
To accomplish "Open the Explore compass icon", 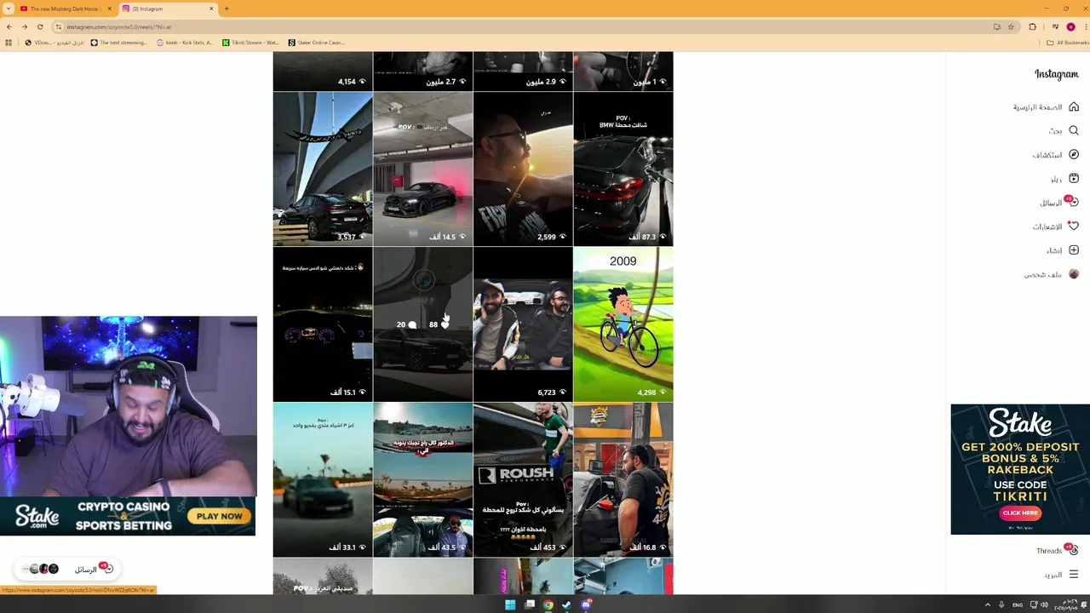I will pyautogui.click(x=1073, y=154).
